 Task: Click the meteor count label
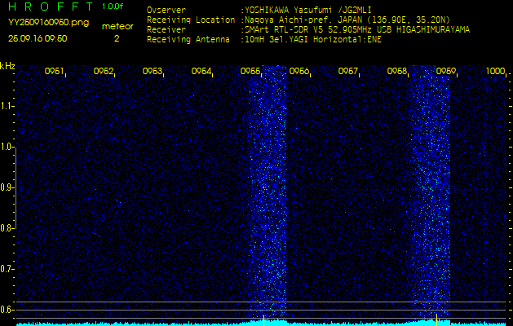[x=117, y=27]
